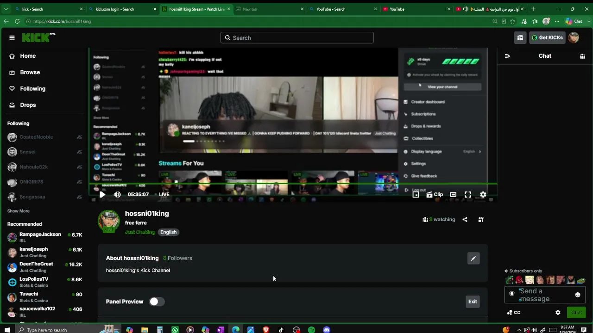
Task: Mute the stream volume
Action: point(118,195)
